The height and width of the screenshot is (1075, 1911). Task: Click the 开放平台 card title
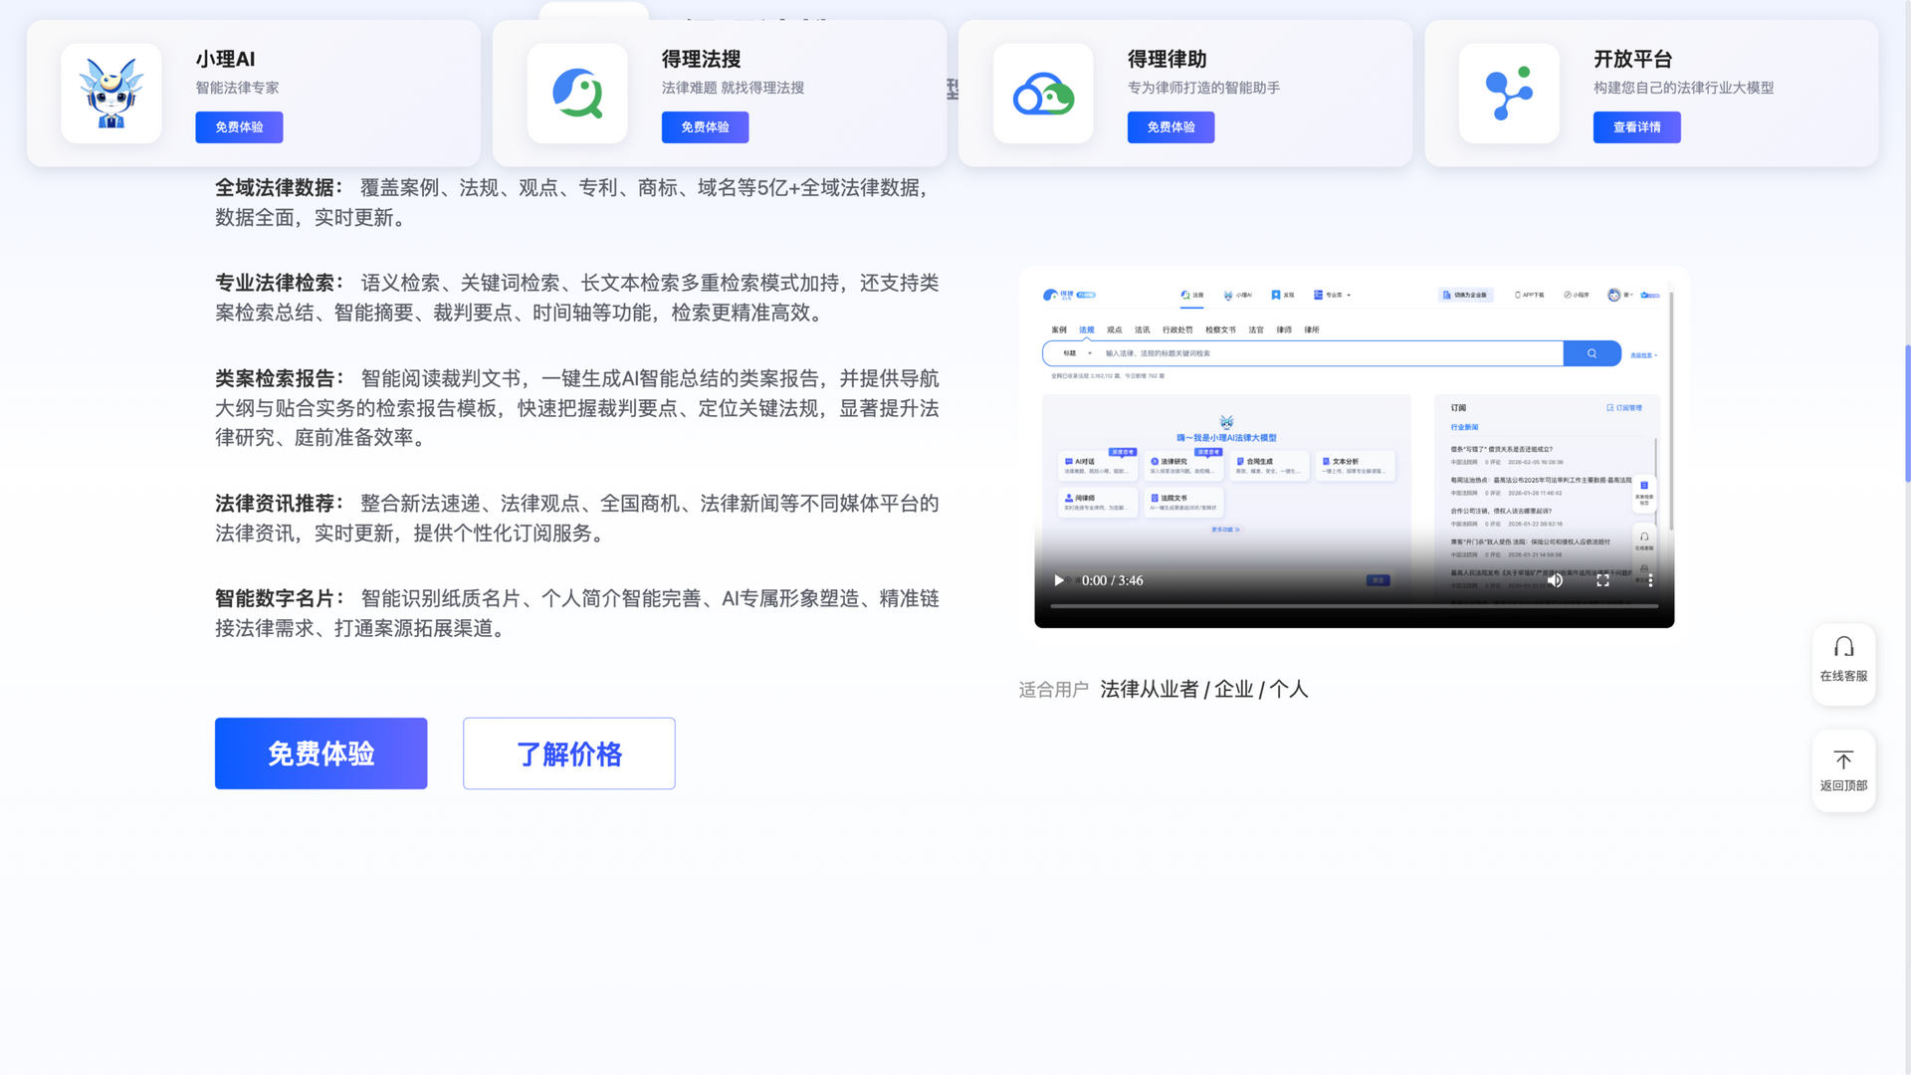point(1632,59)
